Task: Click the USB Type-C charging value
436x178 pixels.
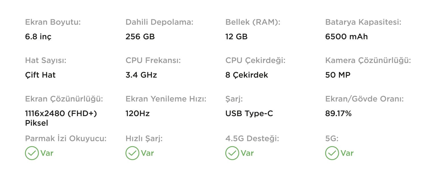Action: coord(249,114)
